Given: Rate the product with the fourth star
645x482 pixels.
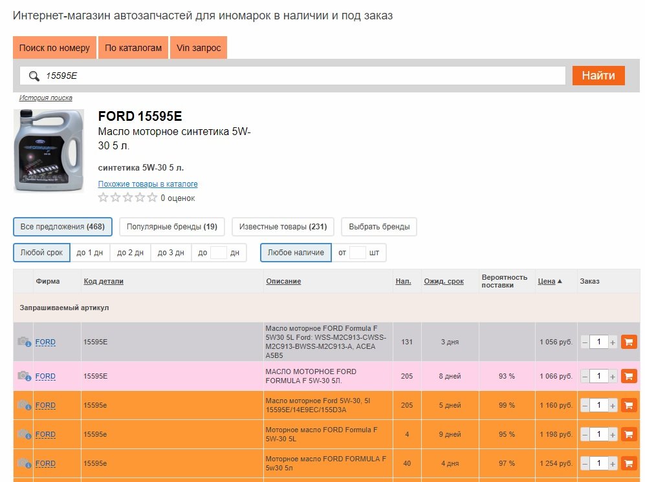Looking at the screenshot, I should coord(140,198).
